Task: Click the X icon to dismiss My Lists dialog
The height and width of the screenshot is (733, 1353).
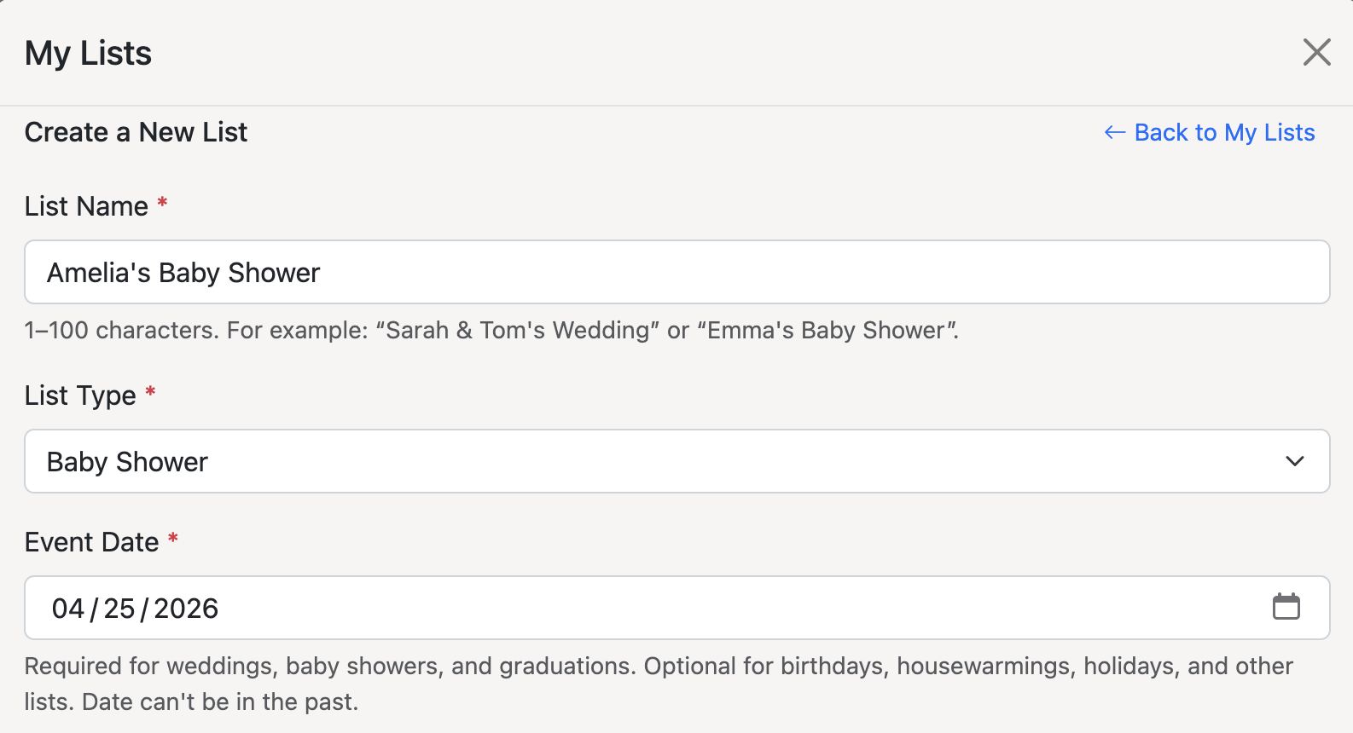Action: (1317, 52)
